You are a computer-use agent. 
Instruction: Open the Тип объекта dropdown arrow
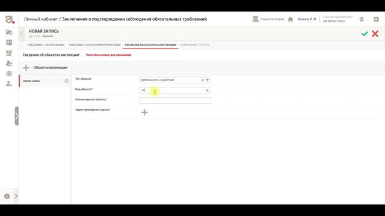click(x=208, y=80)
